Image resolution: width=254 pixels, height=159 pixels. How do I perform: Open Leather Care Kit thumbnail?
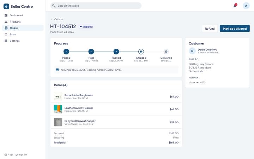58,109
